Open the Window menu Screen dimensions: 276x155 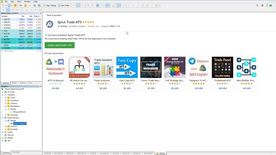[27, 1]
